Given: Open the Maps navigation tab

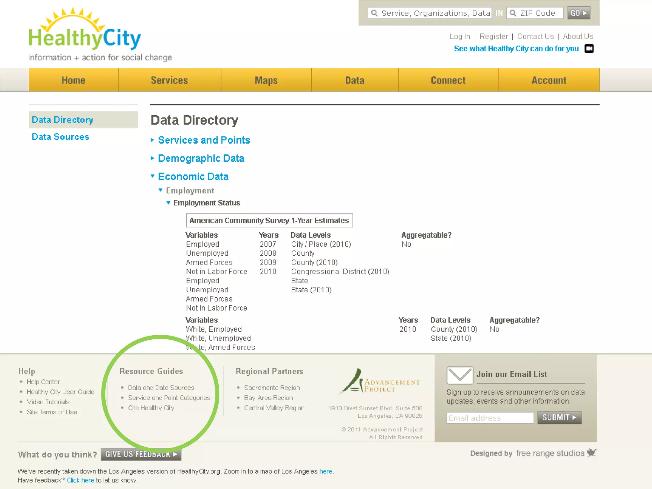Looking at the screenshot, I should (266, 80).
